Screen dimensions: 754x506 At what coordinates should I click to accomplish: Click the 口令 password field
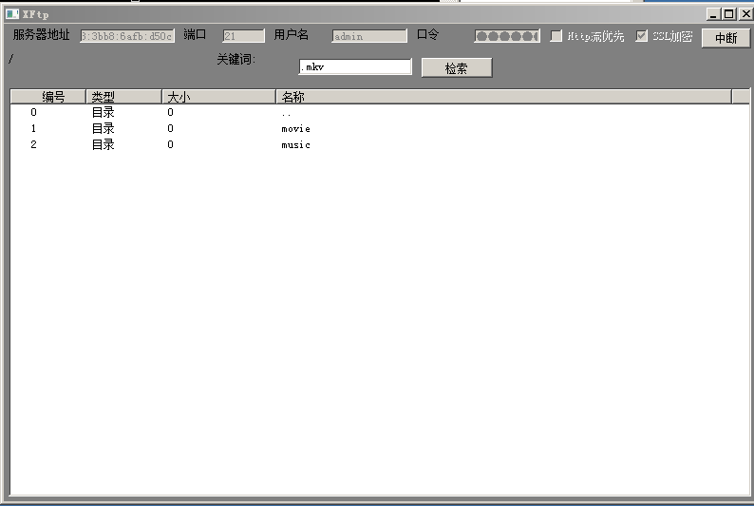coord(506,36)
